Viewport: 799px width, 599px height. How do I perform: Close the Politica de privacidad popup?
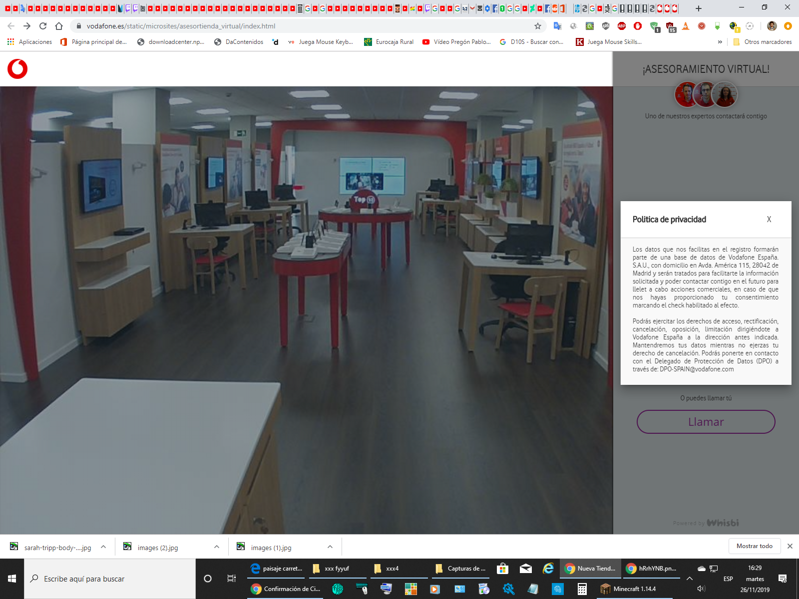click(769, 219)
